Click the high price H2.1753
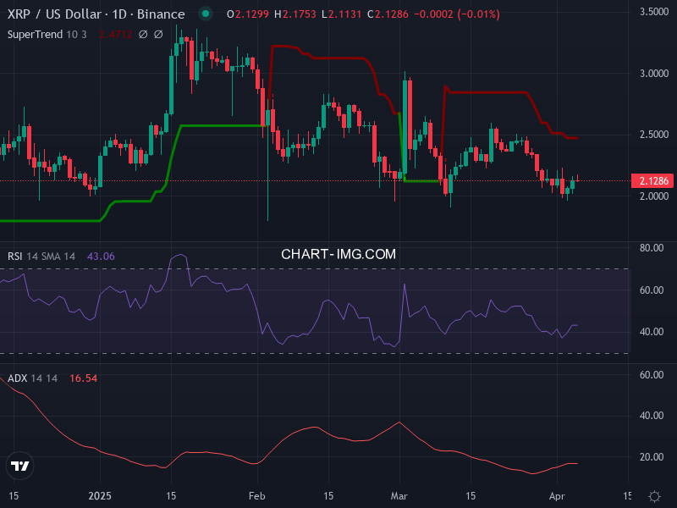The width and height of the screenshot is (677, 508). pyautogui.click(x=295, y=14)
